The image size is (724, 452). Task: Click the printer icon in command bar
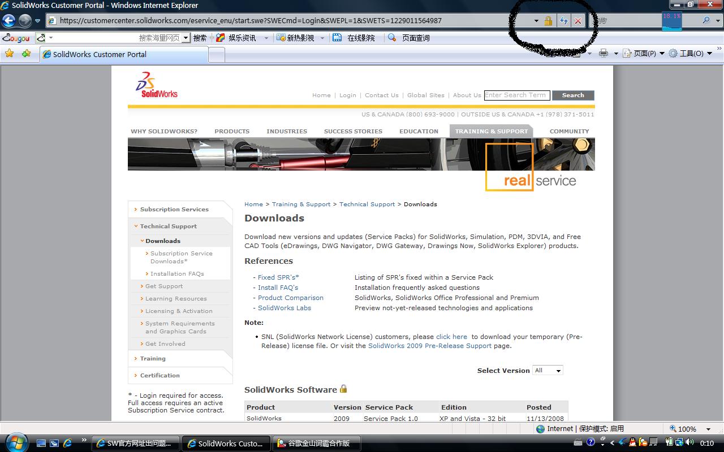point(604,53)
